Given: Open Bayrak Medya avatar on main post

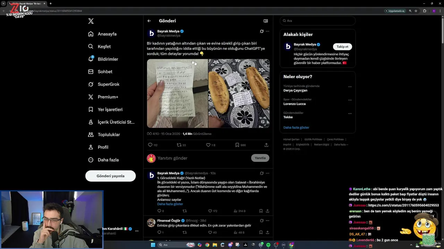Looking at the screenshot, I should tap(151, 33).
